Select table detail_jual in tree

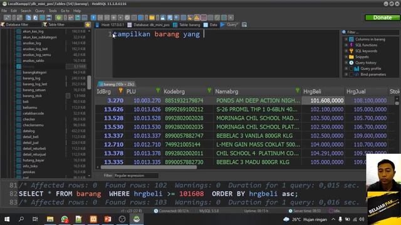(31, 143)
